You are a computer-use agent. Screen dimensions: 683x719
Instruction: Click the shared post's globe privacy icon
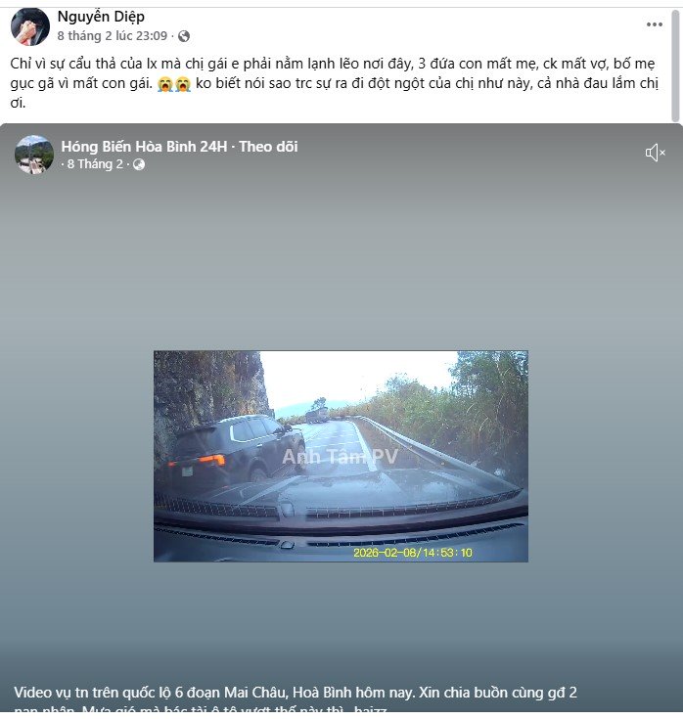139,164
